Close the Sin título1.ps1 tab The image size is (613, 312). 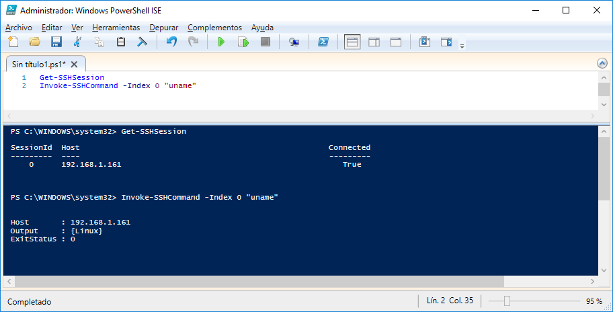[x=74, y=65]
